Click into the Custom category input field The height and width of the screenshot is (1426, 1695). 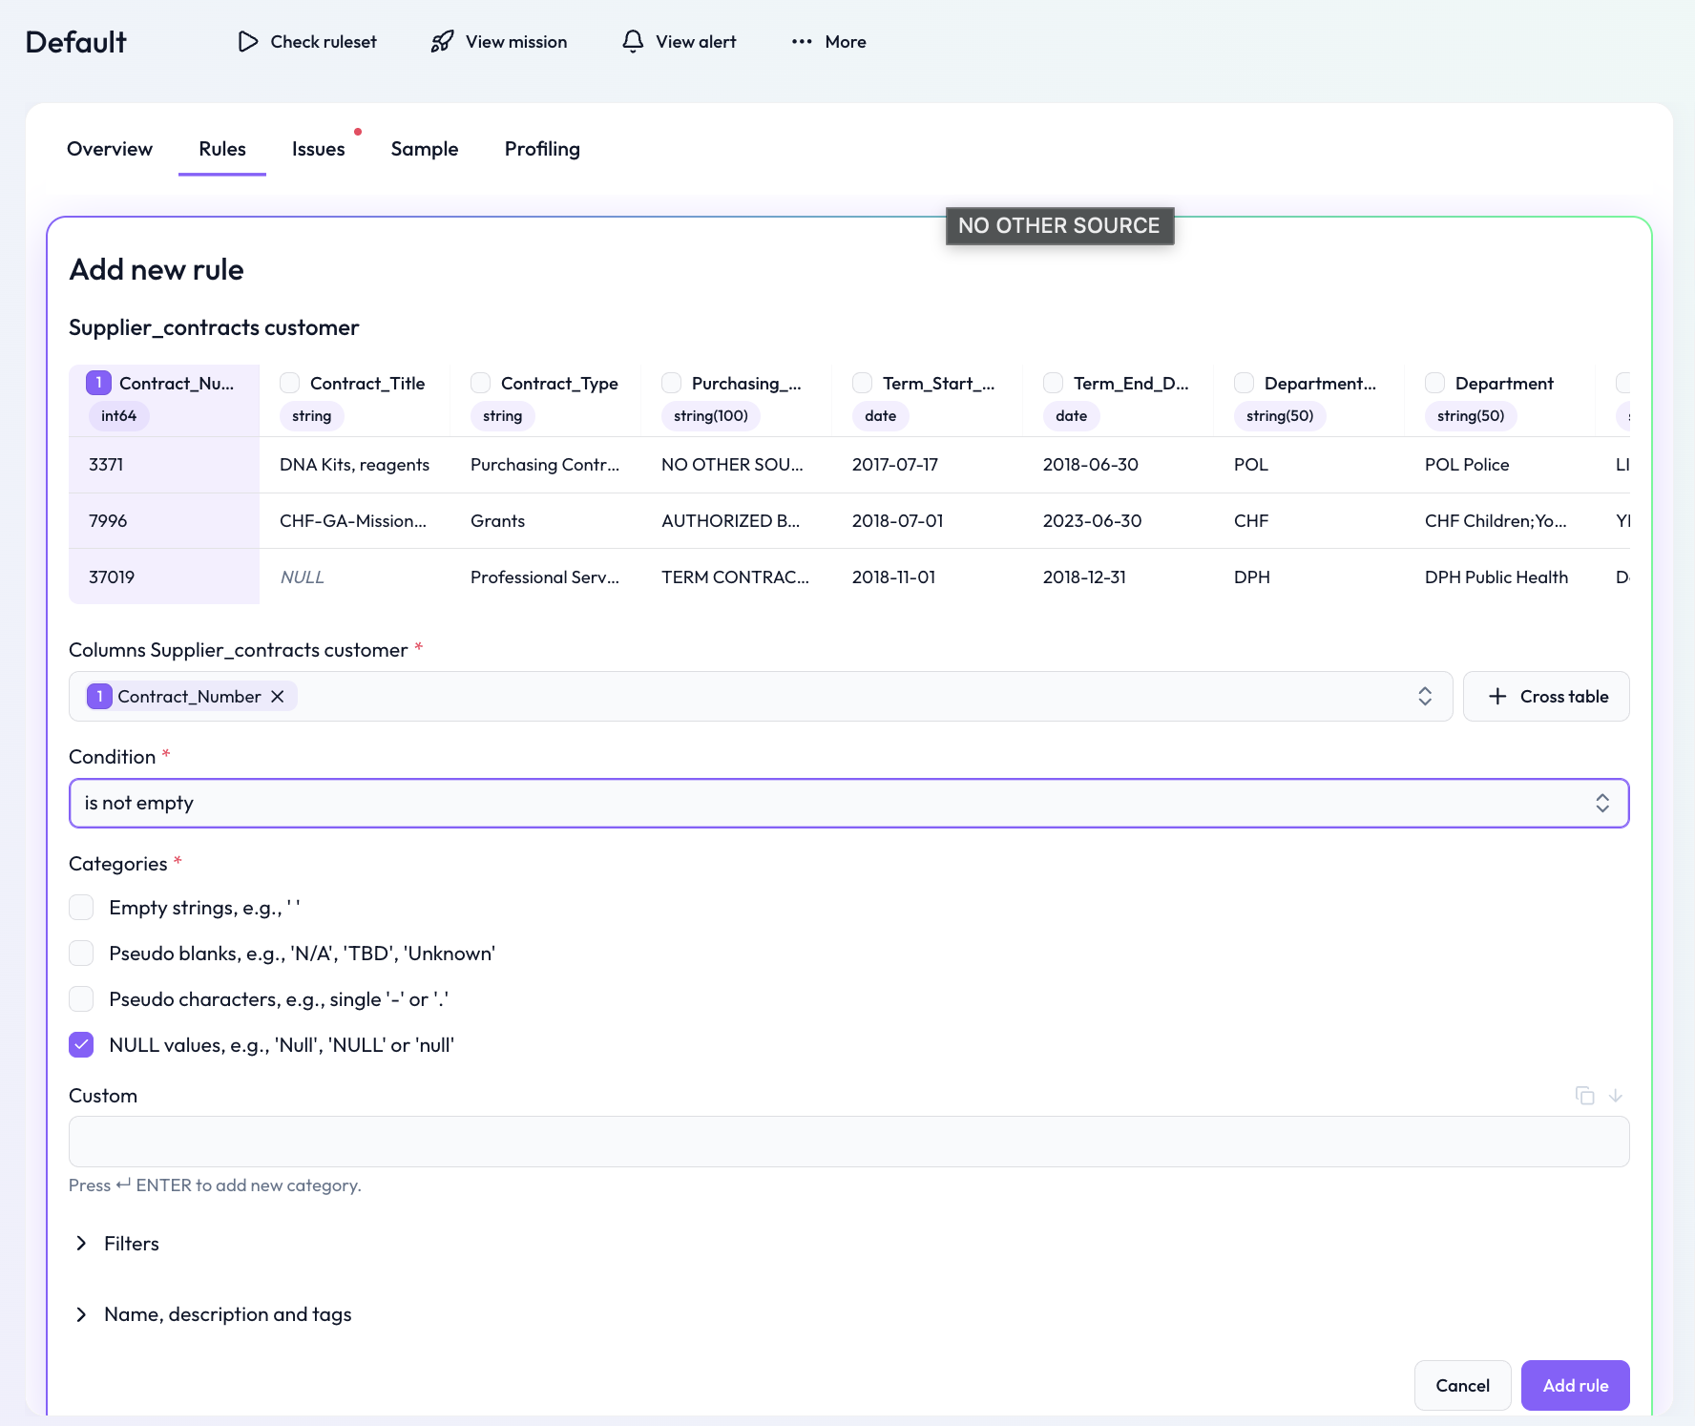tap(848, 1142)
